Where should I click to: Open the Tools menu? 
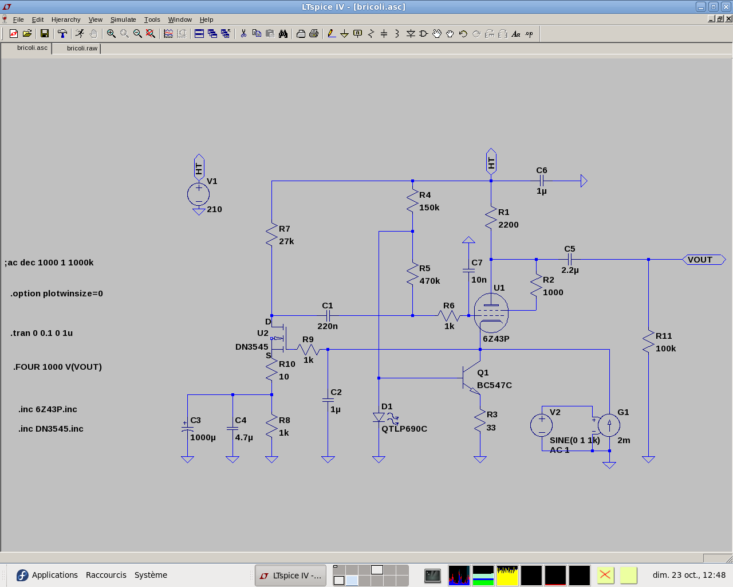[x=152, y=19]
